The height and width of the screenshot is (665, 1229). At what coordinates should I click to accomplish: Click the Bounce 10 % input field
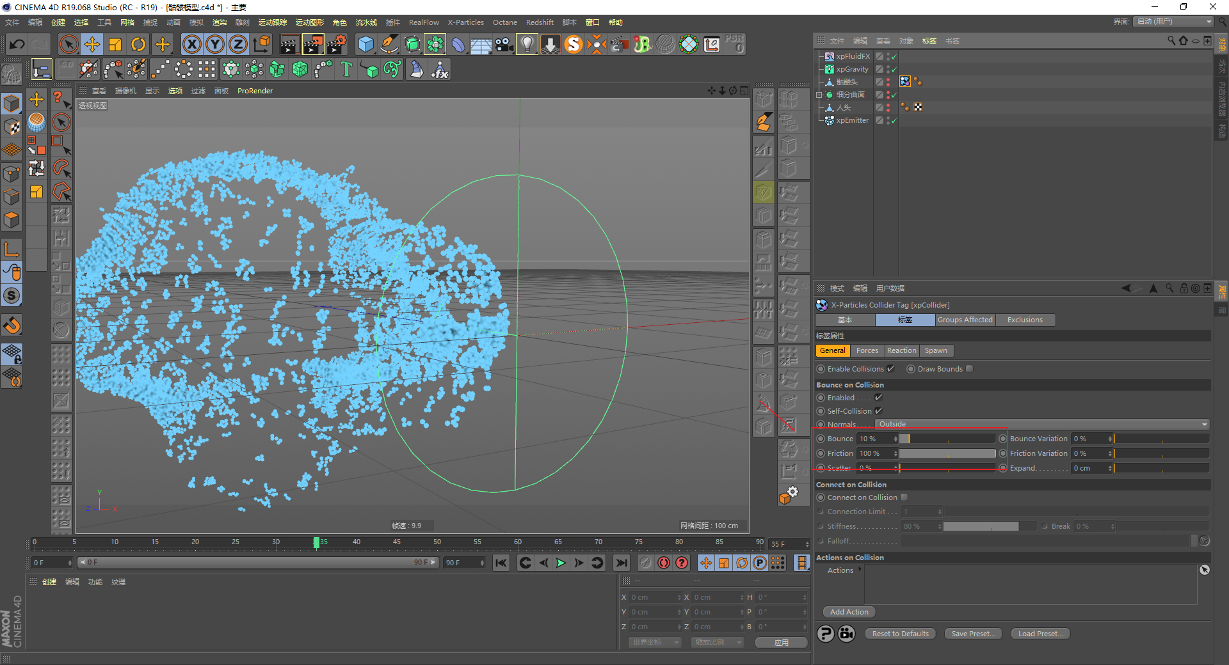pyautogui.click(x=874, y=439)
